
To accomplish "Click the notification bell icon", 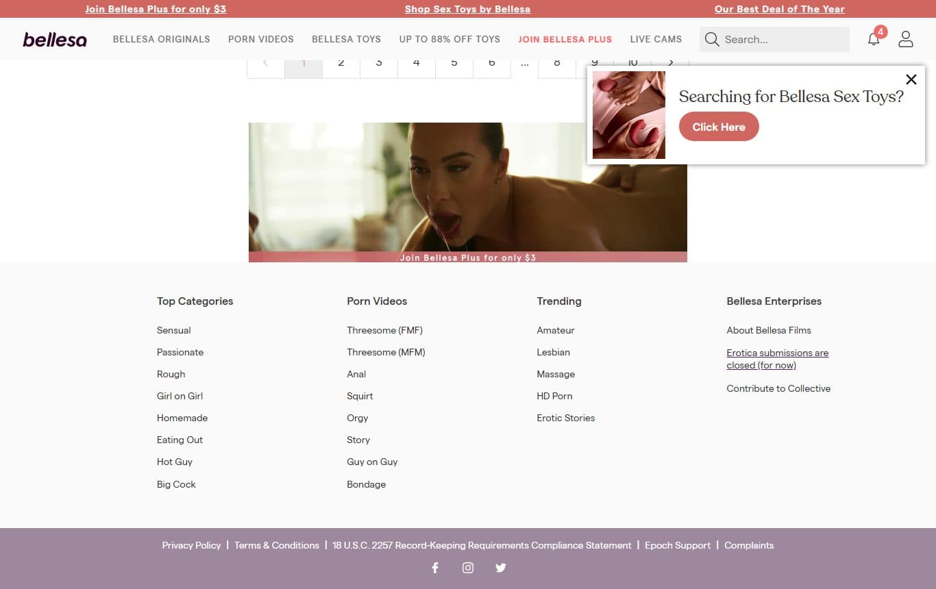I will coord(874,40).
